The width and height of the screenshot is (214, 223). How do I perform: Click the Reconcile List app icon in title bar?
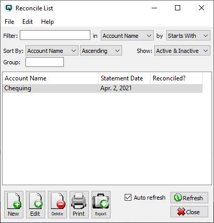(x=9, y=8)
